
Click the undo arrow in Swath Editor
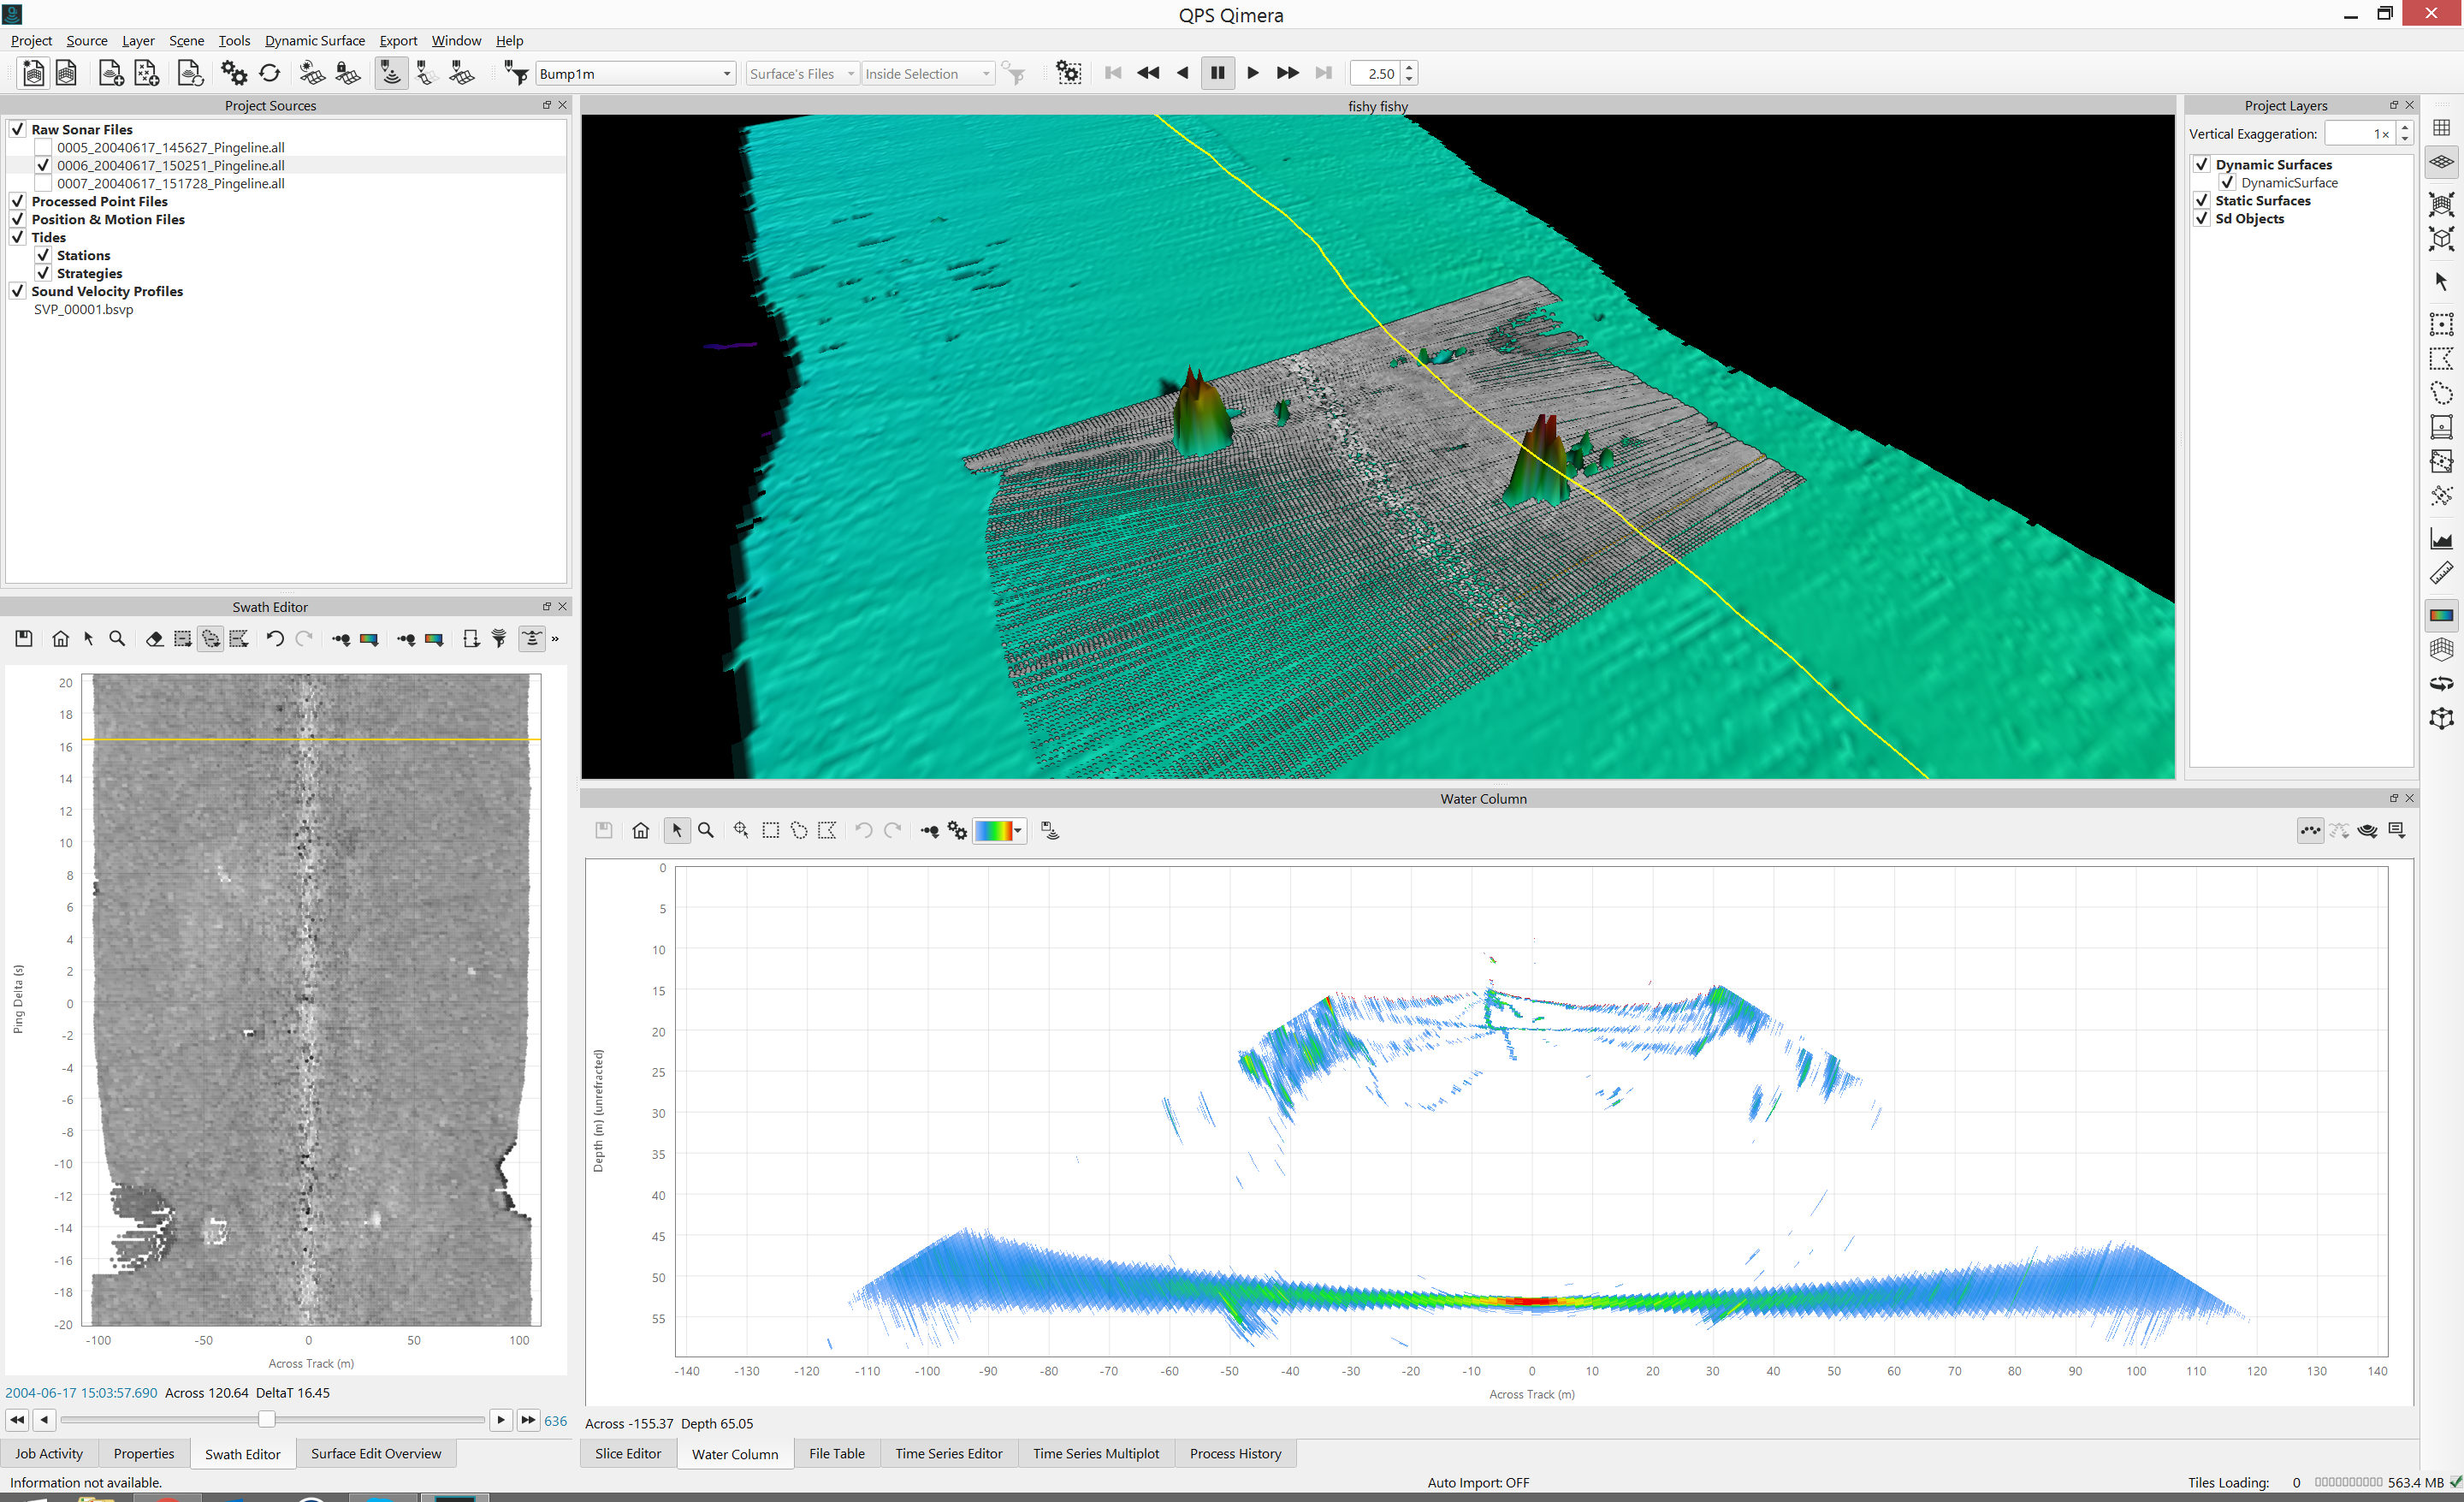click(x=275, y=639)
